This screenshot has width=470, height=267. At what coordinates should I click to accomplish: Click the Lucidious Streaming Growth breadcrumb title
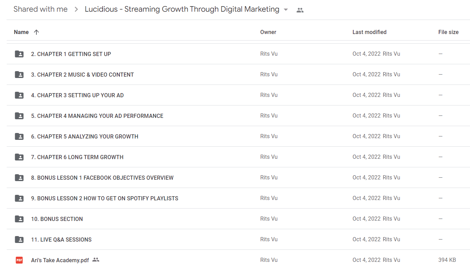(182, 9)
